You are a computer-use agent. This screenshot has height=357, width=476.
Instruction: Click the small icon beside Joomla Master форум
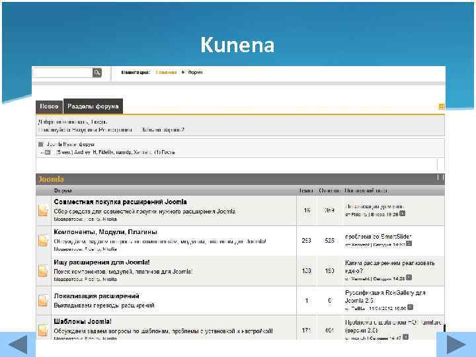[41, 144]
